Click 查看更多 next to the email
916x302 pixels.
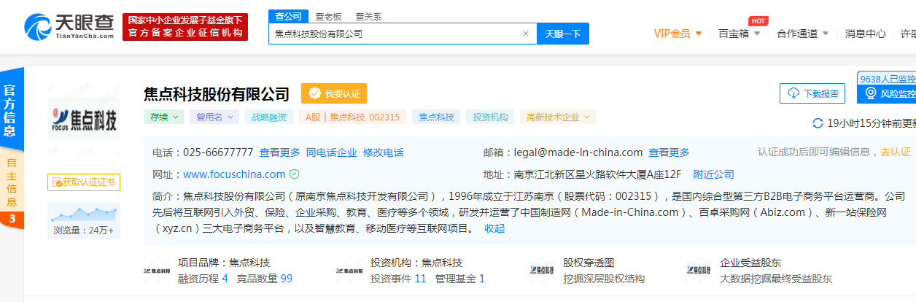click(x=669, y=152)
